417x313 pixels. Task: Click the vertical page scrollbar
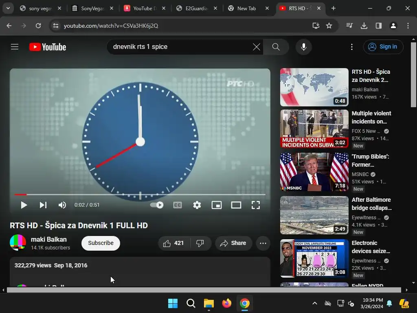pyautogui.click(x=413, y=75)
